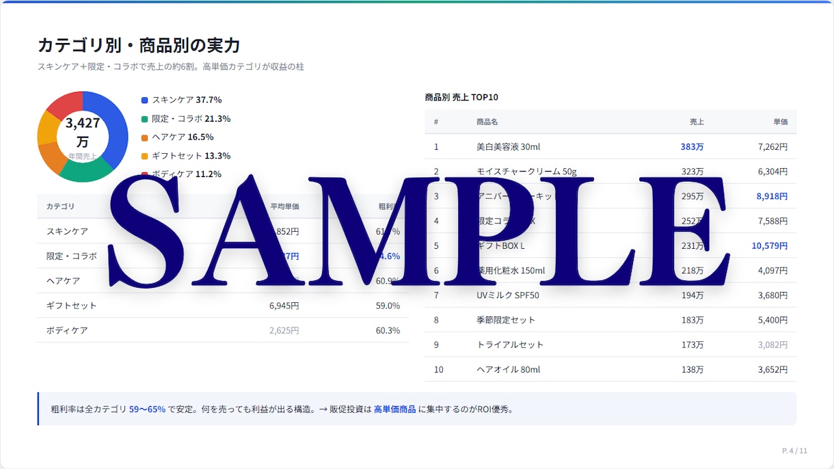Click product 美白美容液 30ml
Viewport: 834px width, 469px height.
509,147
